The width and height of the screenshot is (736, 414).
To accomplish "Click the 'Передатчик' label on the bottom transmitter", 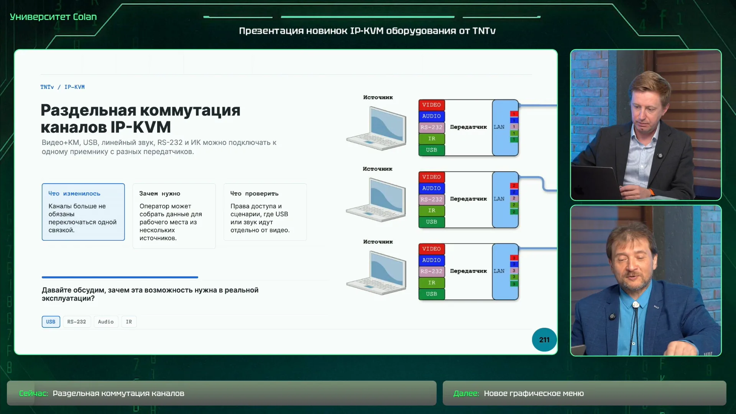I will tap(468, 271).
